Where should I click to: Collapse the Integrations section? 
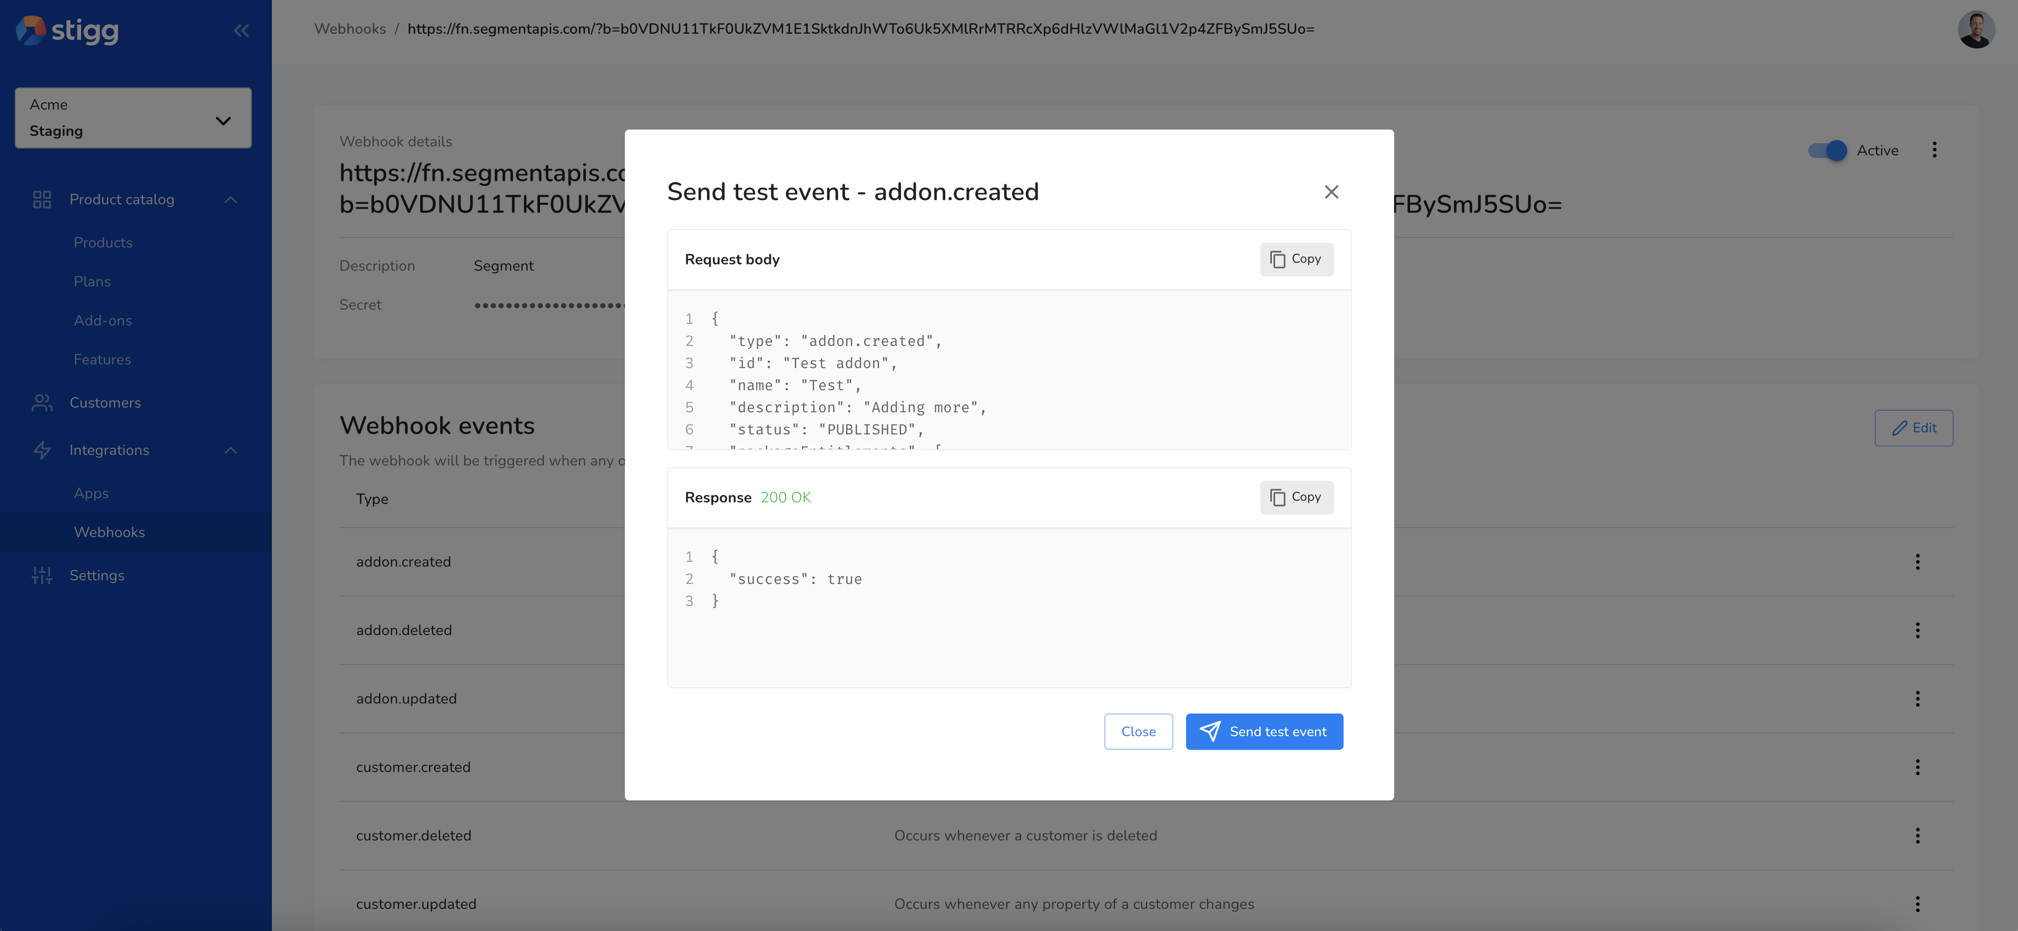tap(230, 450)
